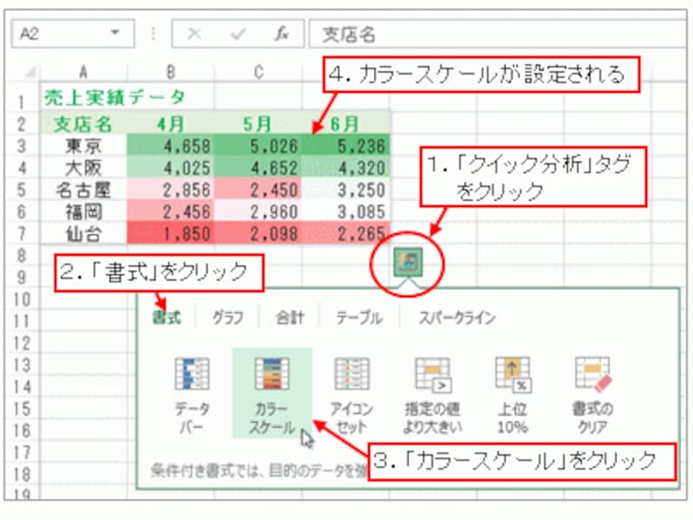693x520 pixels.
Task: Click the 仙台 cell
Action: pos(83,233)
